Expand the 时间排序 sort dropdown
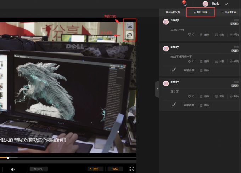The height and width of the screenshot is (173, 241). 228,12
